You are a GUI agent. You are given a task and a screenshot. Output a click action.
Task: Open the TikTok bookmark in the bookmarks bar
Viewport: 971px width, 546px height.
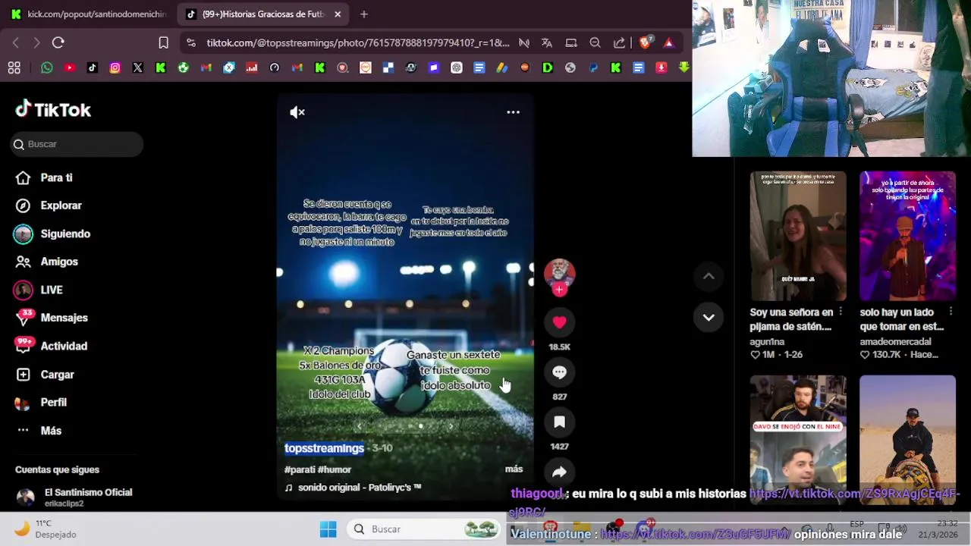(x=93, y=68)
